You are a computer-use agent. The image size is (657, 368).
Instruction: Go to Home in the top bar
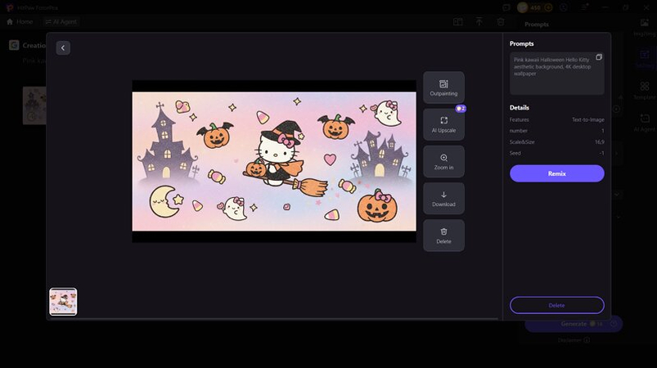click(x=20, y=22)
